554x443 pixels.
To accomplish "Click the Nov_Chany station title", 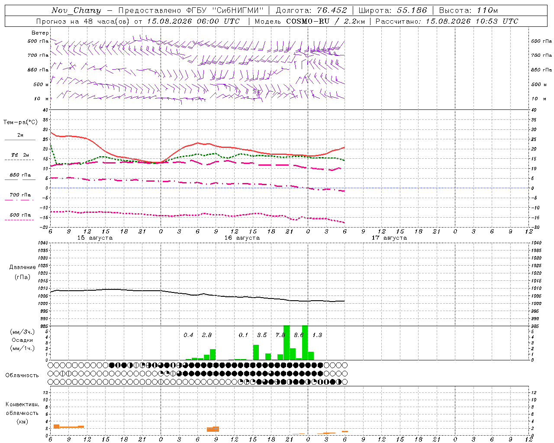I will (76, 10).
